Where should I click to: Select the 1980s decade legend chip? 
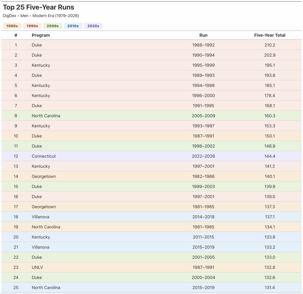[12, 26]
